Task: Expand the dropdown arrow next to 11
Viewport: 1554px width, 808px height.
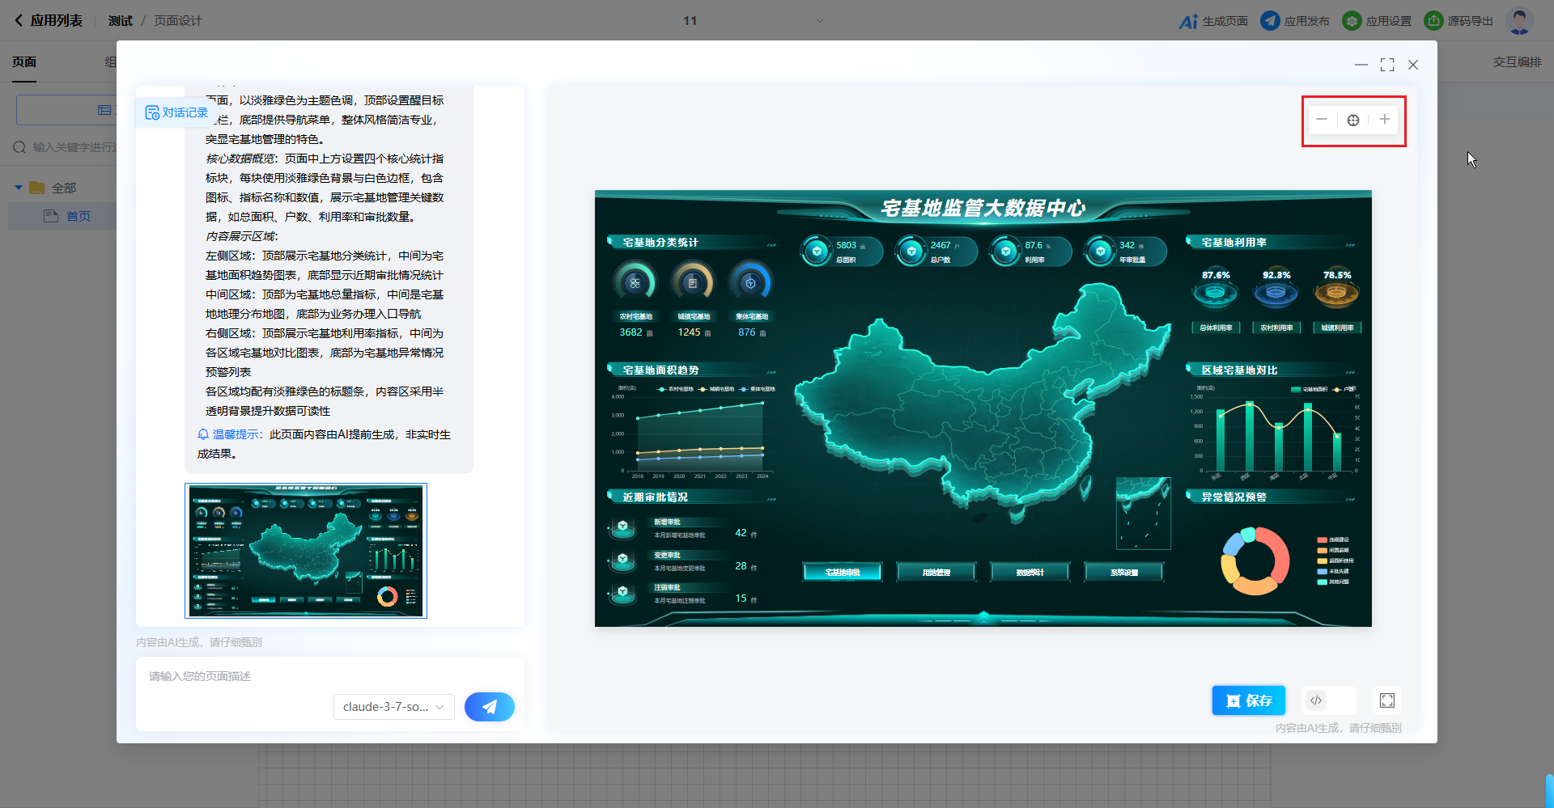Action: coord(819,21)
